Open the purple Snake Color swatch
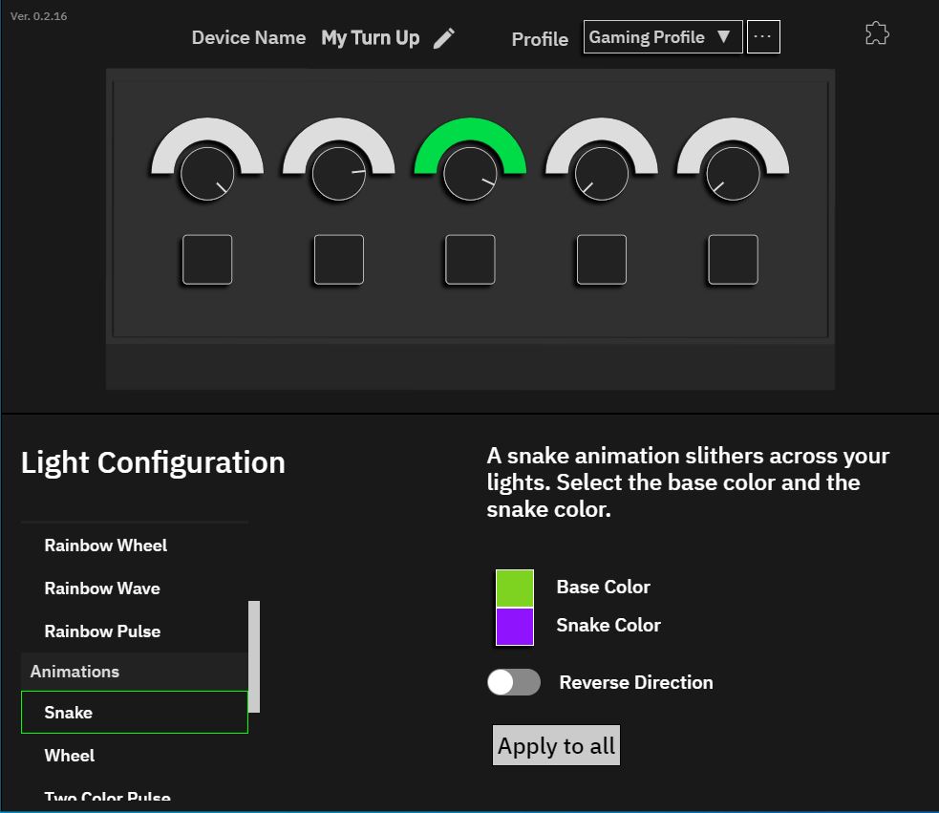This screenshot has width=939, height=813. [514, 627]
